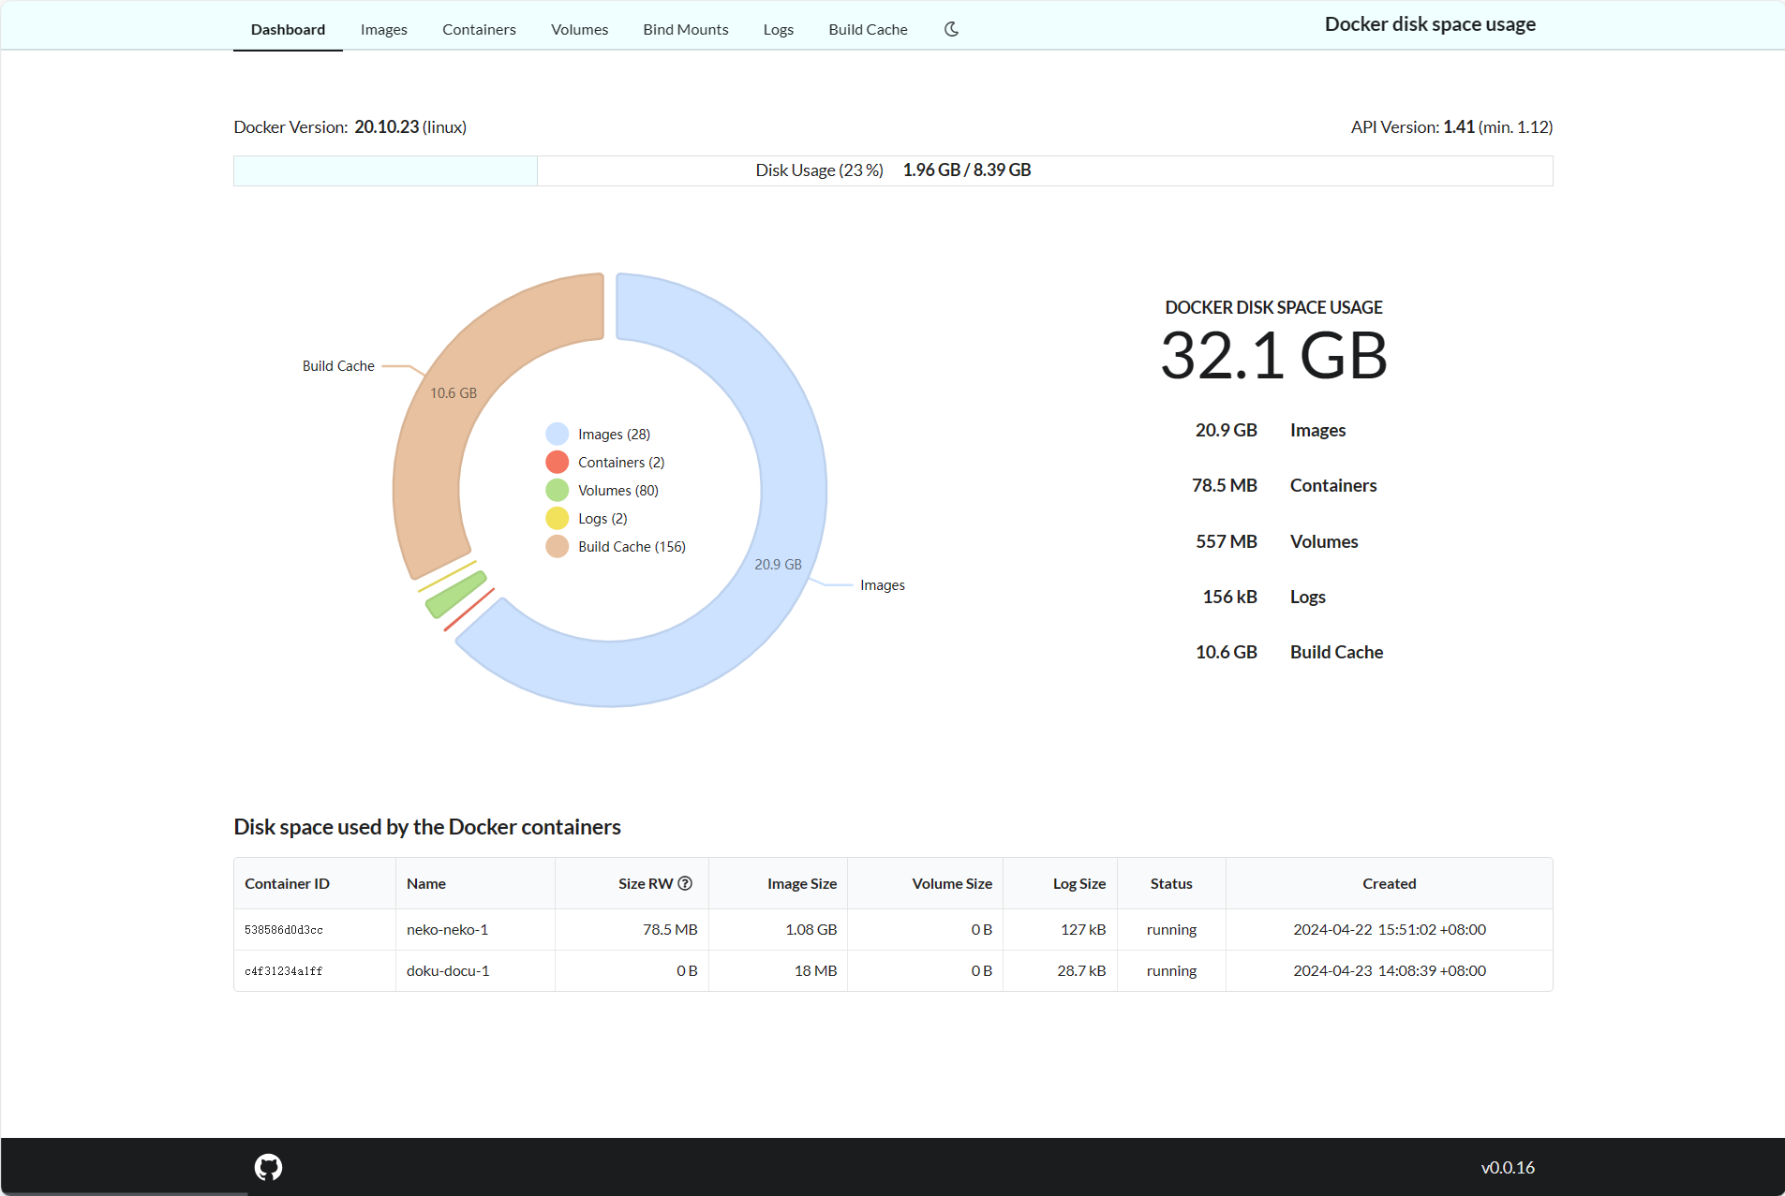The width and height of the screenshot is (1785, 1196).
Task: Open the Images tab
Action: click(x=383, y=29)
